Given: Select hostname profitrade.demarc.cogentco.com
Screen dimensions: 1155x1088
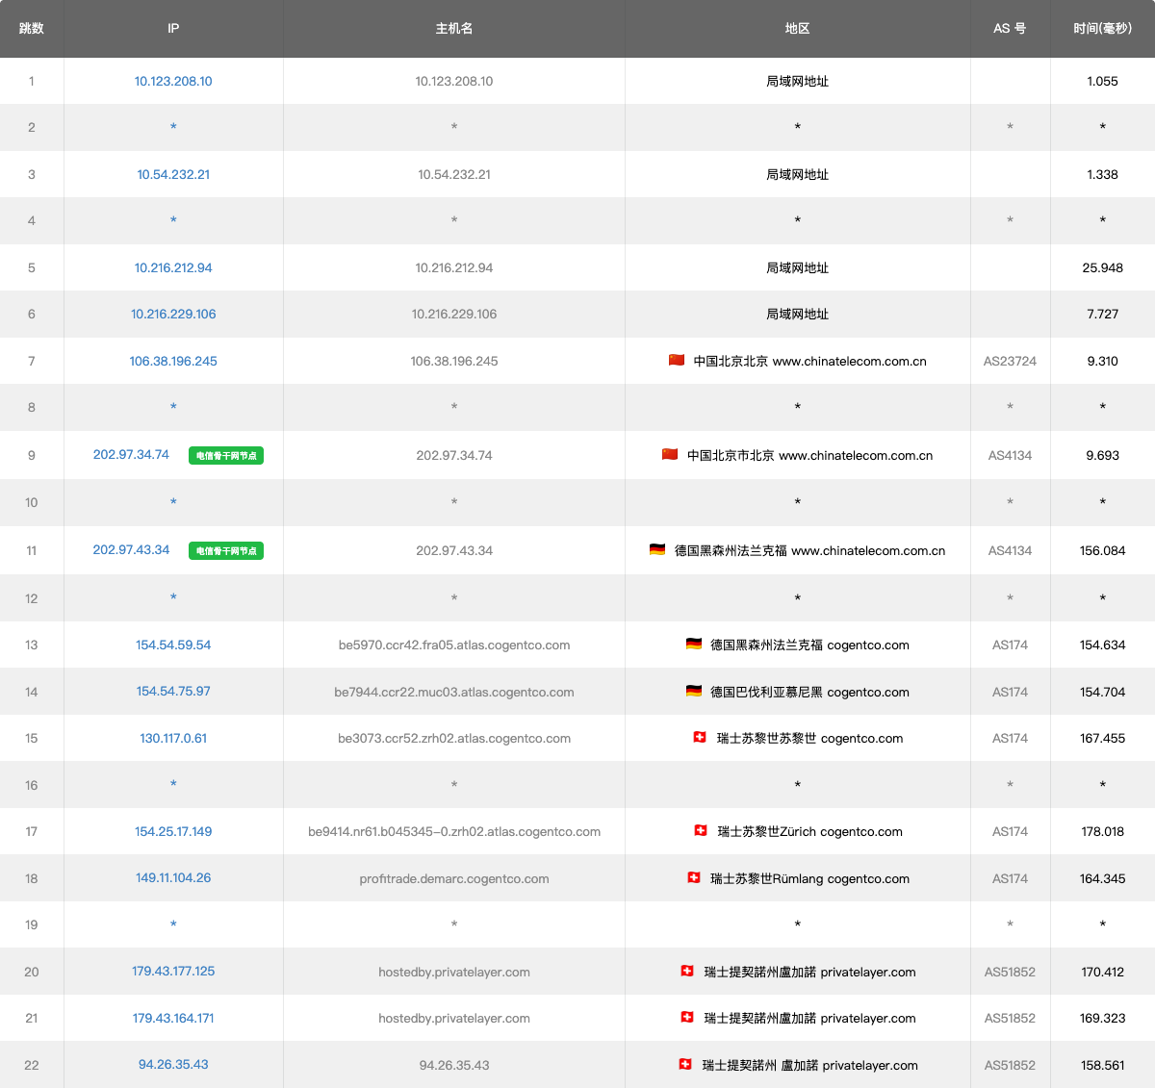Looking at the screenshot, I should (x=454, y=879).
